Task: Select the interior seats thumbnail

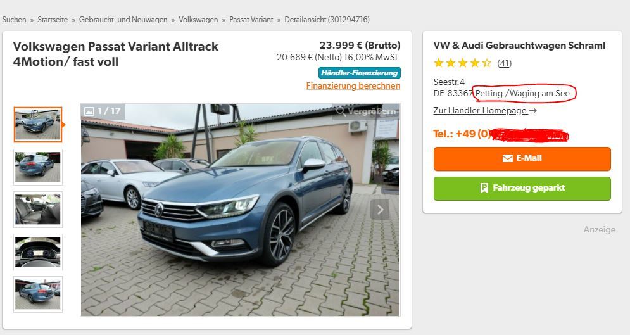Action: click(38, 209)
